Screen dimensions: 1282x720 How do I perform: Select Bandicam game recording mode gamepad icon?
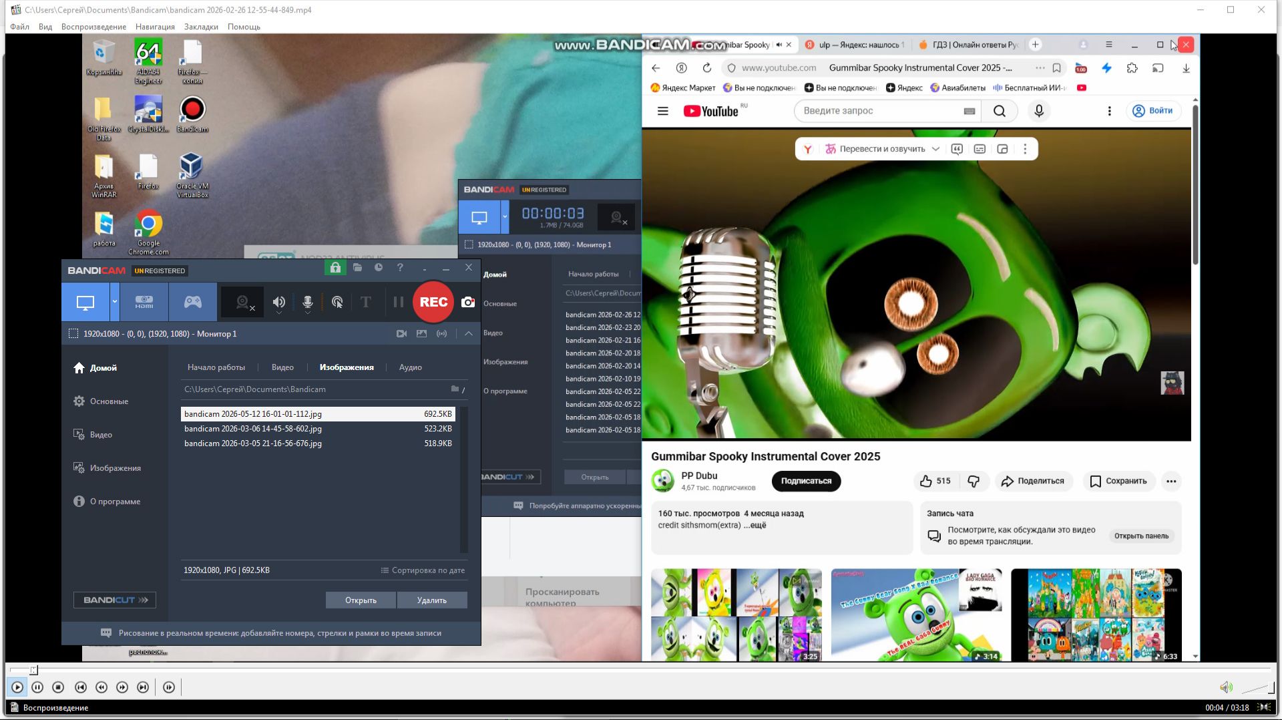click(x=193, y=303)
